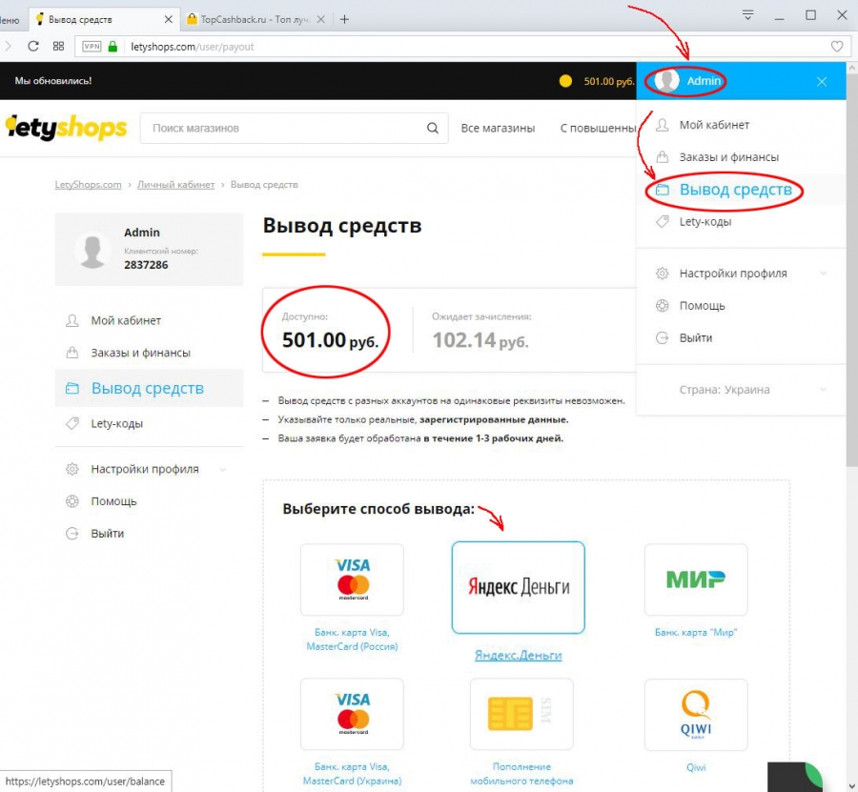Click the Доступно 501.00 руб. amount
Image resolution: width=858 pixels, height=792 pixels.
331,340
